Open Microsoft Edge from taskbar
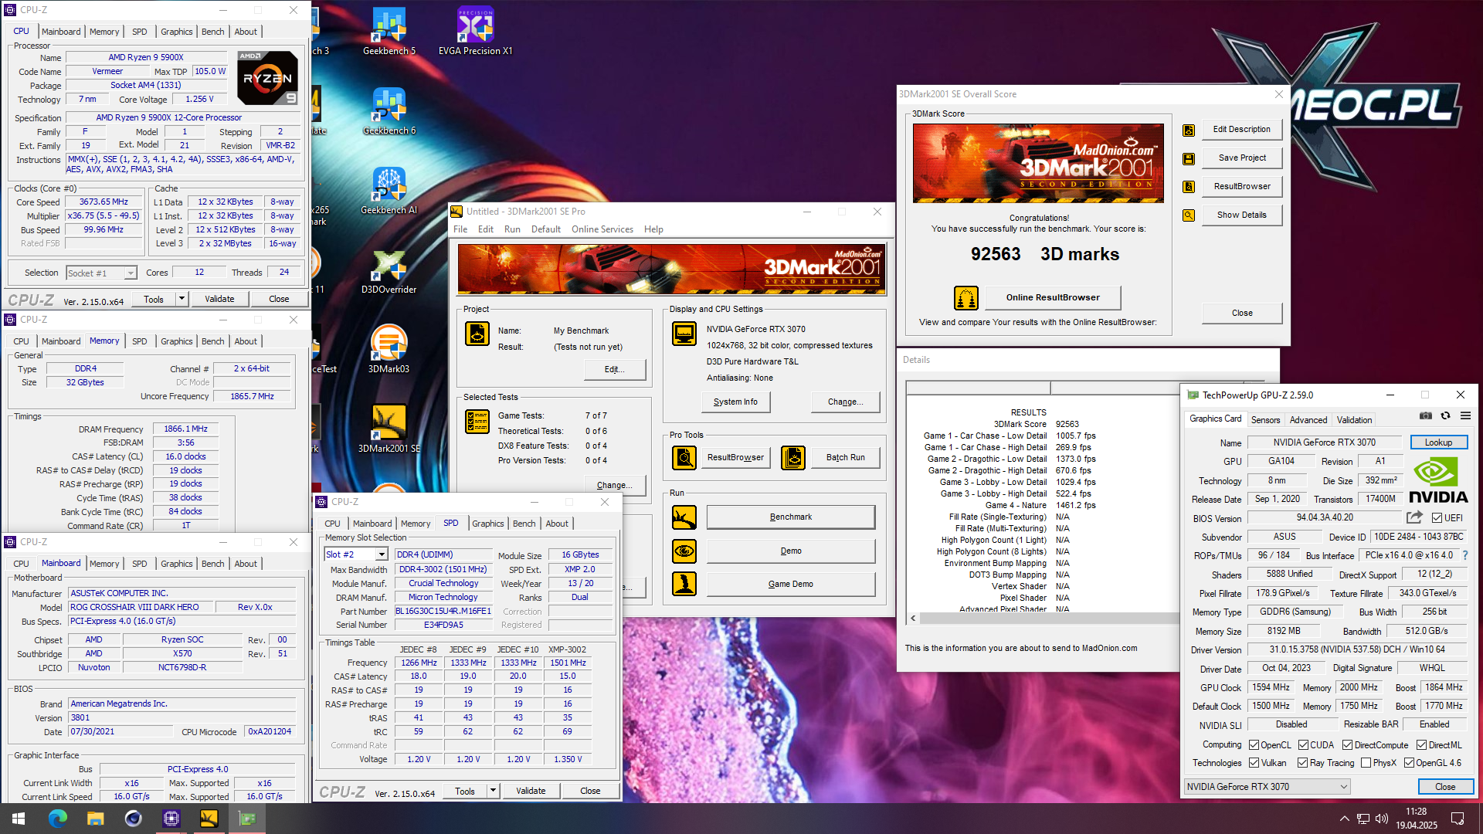The height and width of the screenshot is (834, 1483). [58, 819]
